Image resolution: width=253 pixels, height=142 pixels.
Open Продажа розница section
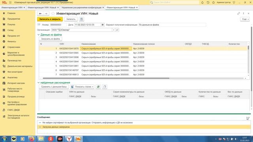[16, 97]
